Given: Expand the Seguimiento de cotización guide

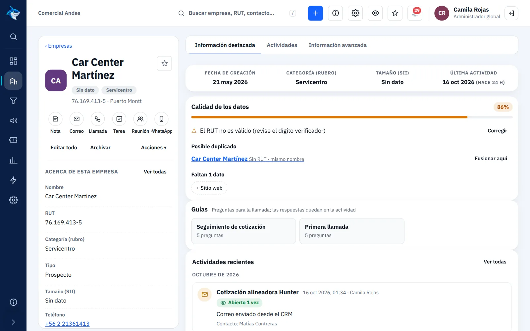Looking at the screenshot, I should point(243,231).
